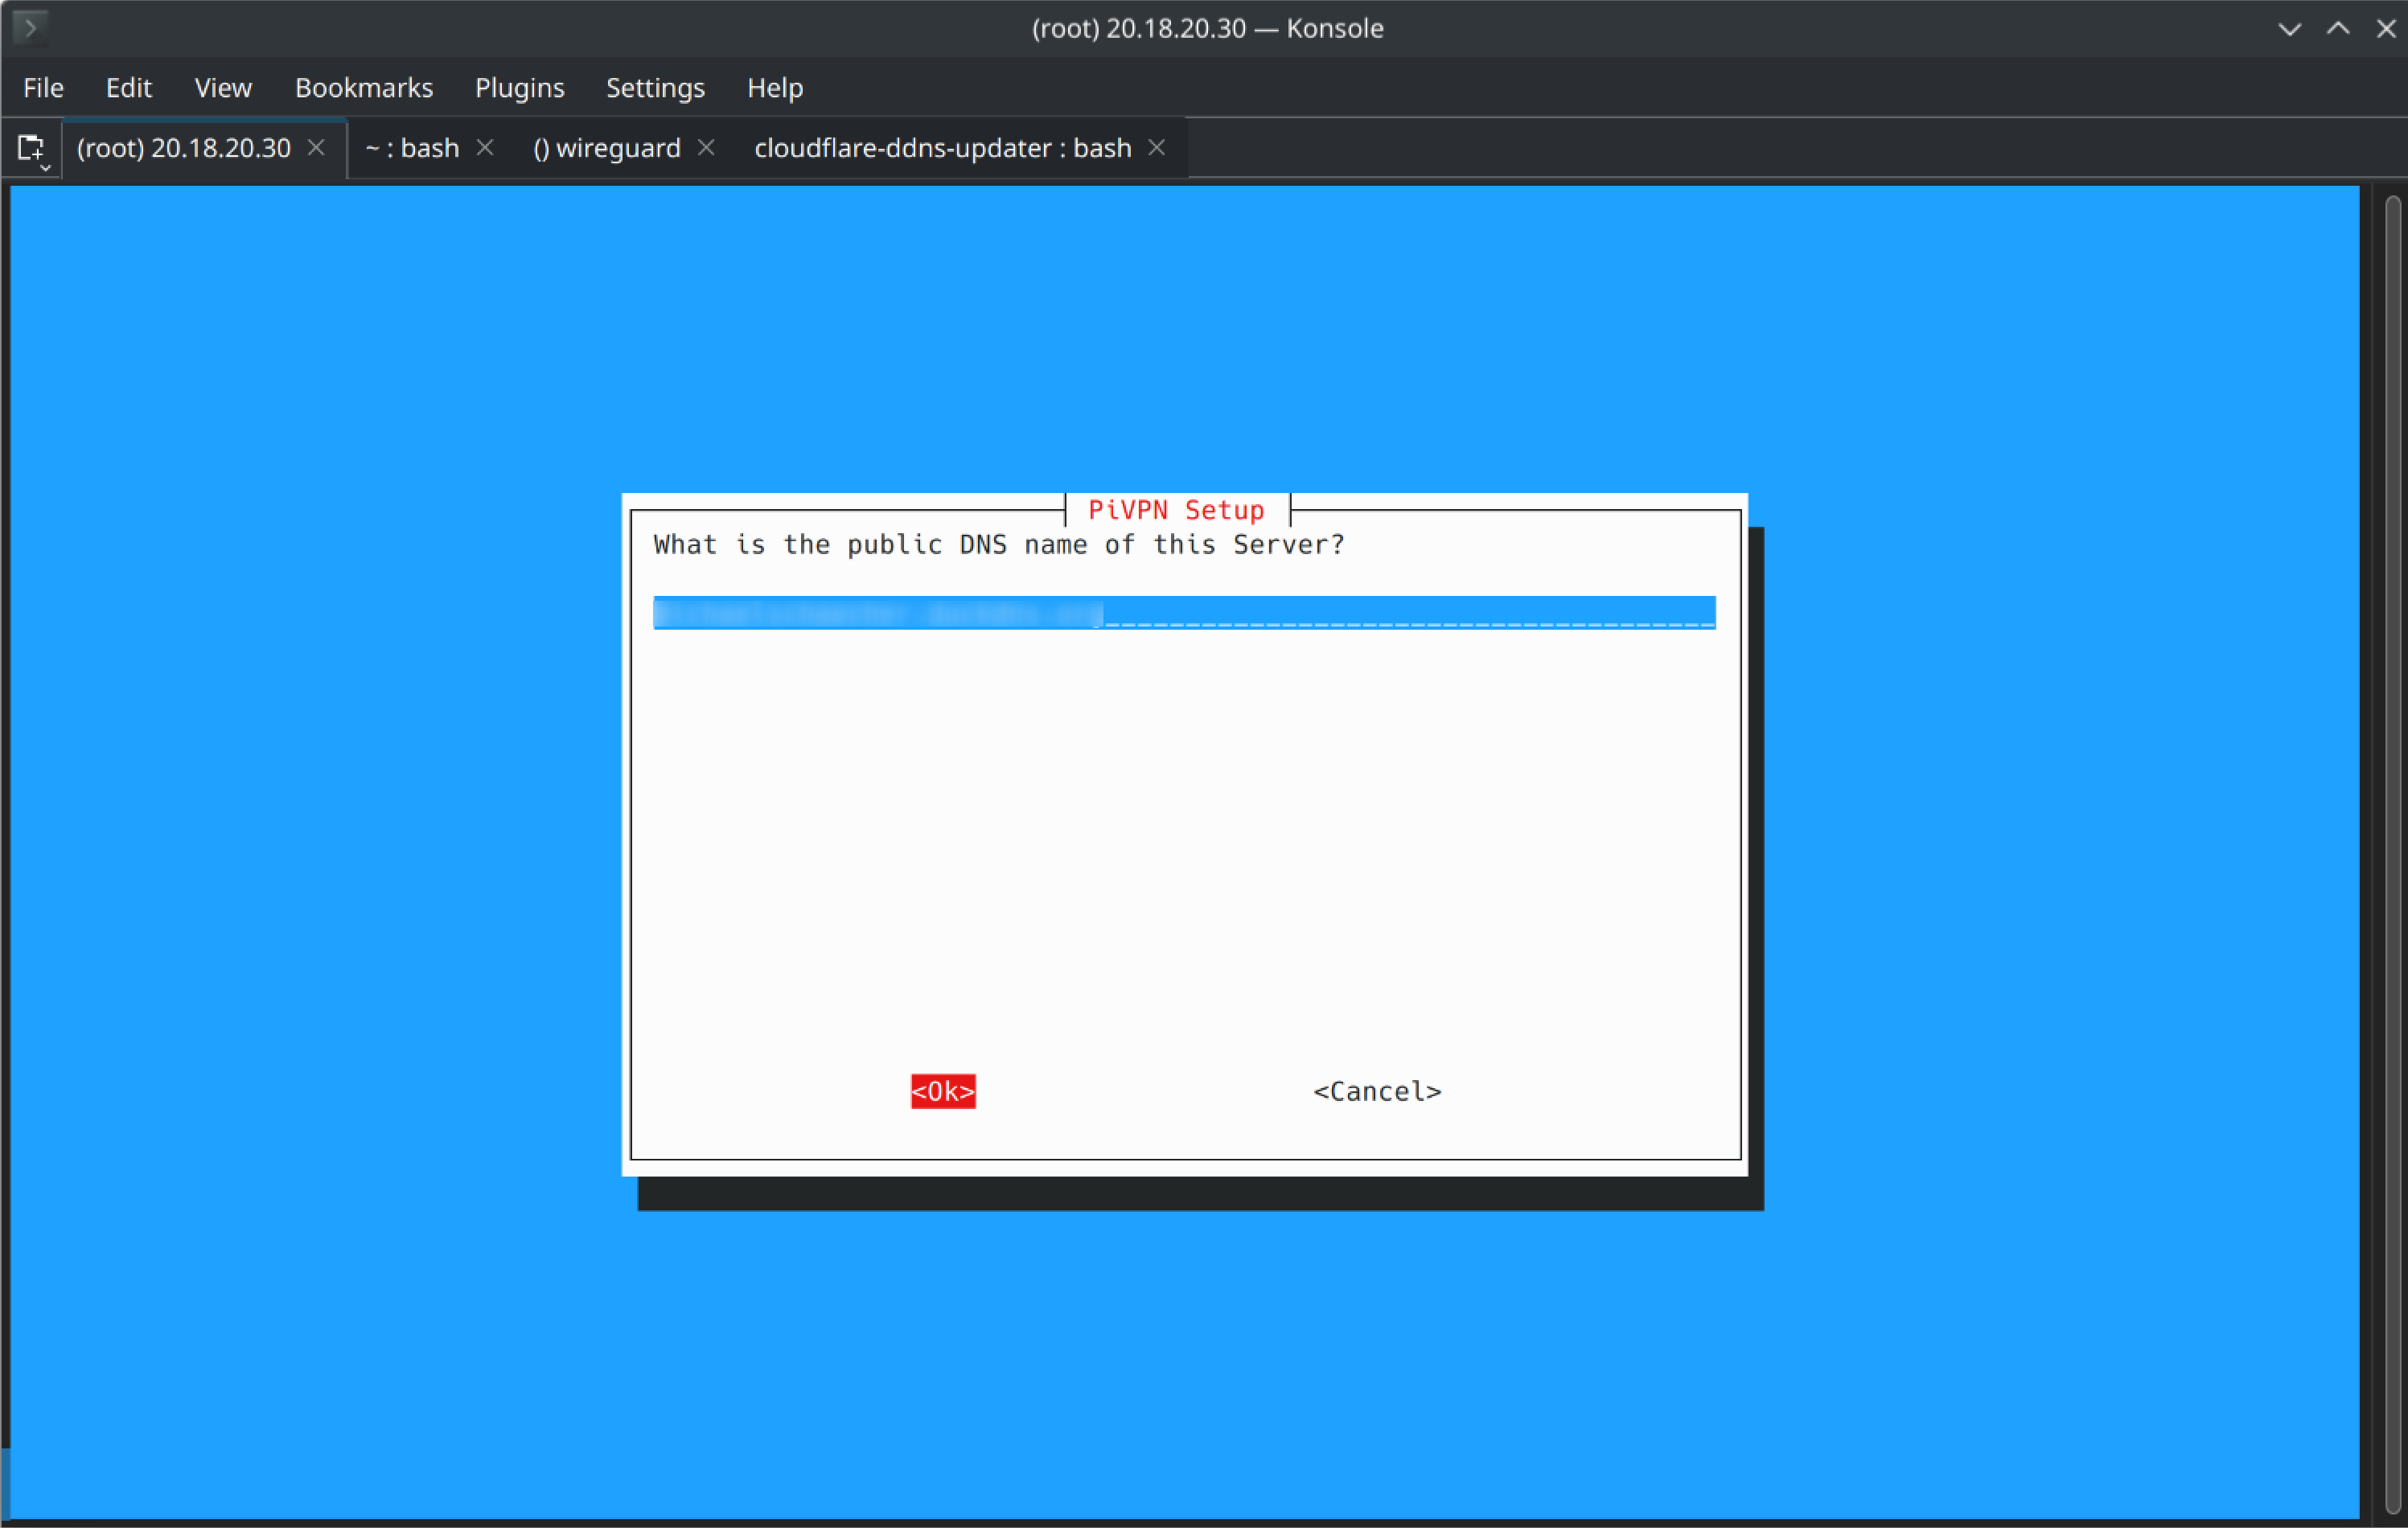The width and height of the screenshot is (2408, 1528).
Task: Close the Konsole window
Action: (x=2386, y=28)
